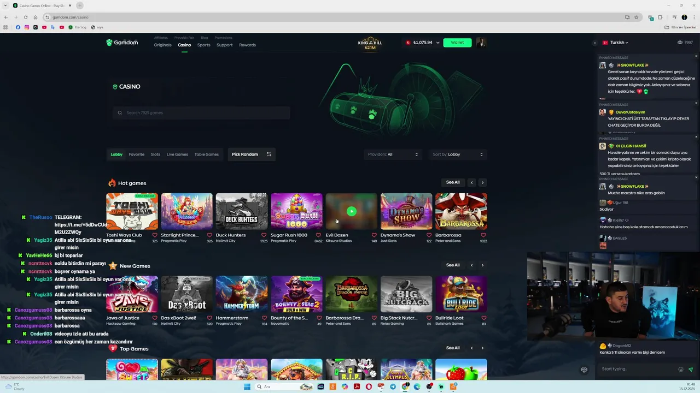Open the Windows Start menu
Screen dimensions: 700x393
[x=247, y=386]
